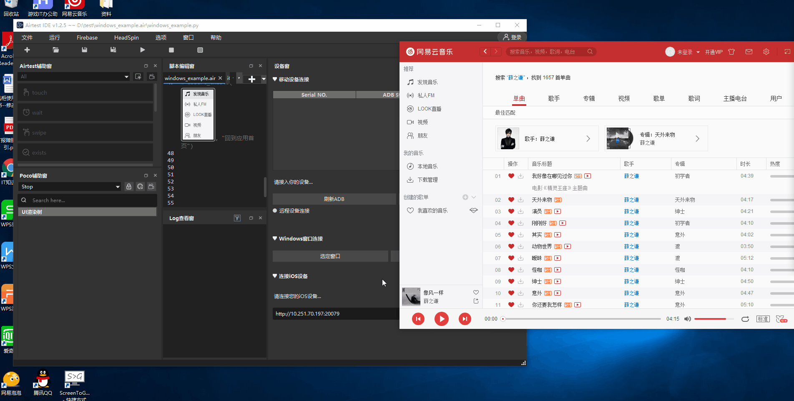The image size is (794, 401).
Task: Download song 天外来物 using its download icon
Action: pos(520,200)
